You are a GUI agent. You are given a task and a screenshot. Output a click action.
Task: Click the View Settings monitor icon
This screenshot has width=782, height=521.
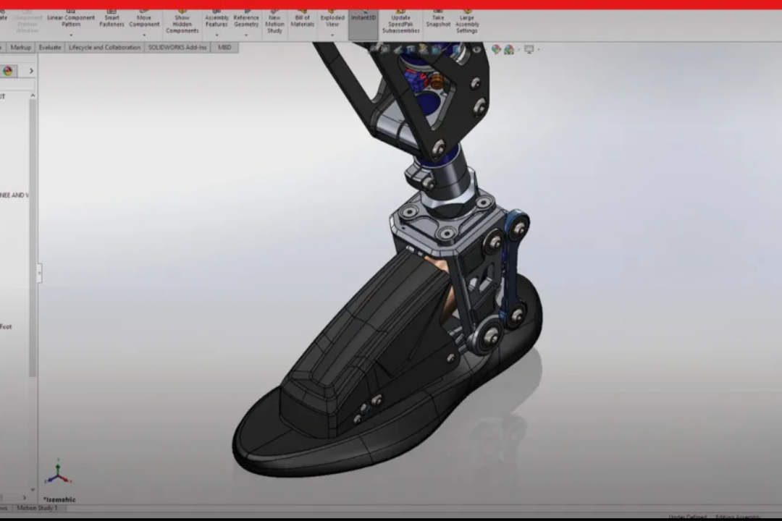[529, 49]
